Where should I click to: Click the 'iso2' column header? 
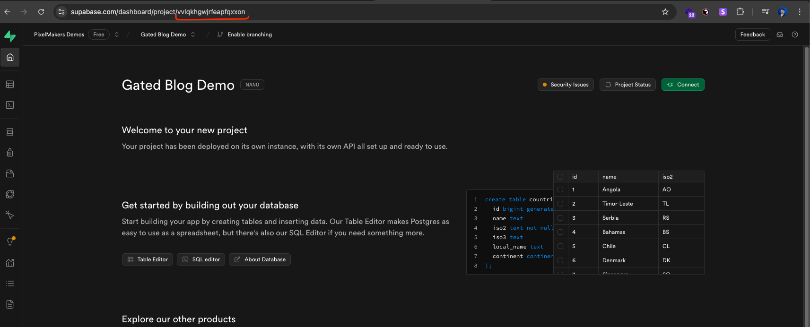[x=681, y=177]
